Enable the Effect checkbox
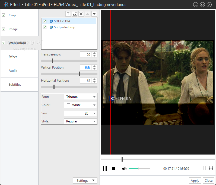The image size is (216, 185). coord(4,57)
